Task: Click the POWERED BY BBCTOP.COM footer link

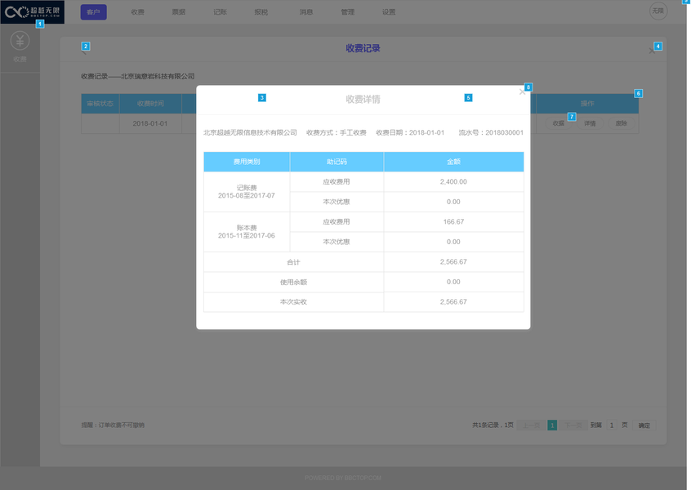Action: pos(343,478)
